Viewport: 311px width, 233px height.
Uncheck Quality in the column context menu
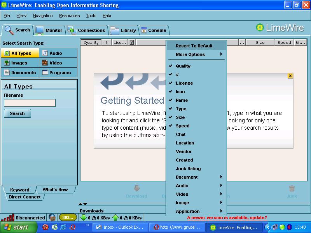point(196,66)
